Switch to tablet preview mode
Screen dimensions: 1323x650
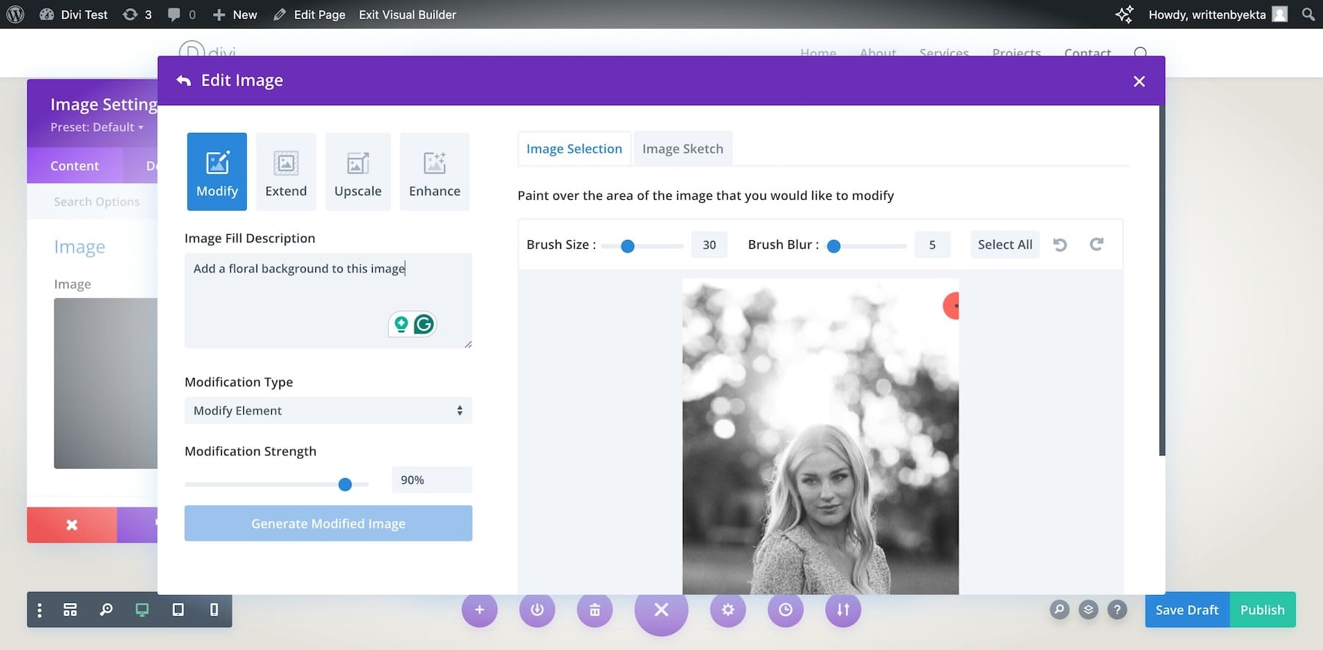pyautogui.click(x=178, y=610)
